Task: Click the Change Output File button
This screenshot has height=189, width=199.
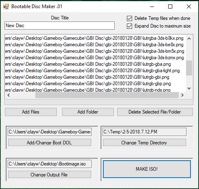Action: coord(49,174)
